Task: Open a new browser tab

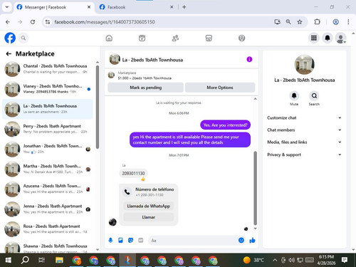Action: 184,7
